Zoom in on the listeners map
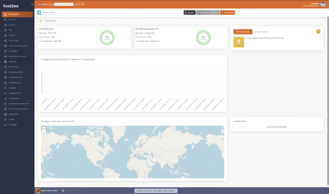The image size is (329, 194). 44,129
